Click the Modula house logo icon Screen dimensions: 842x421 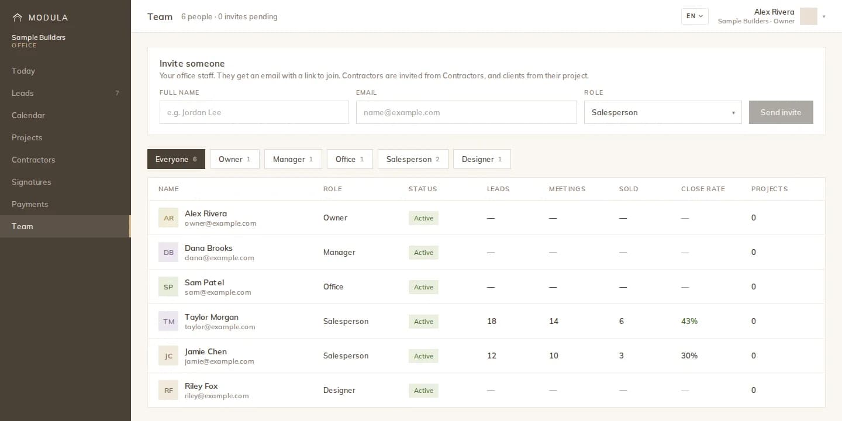pyautogui.click(x=18, y=18)
